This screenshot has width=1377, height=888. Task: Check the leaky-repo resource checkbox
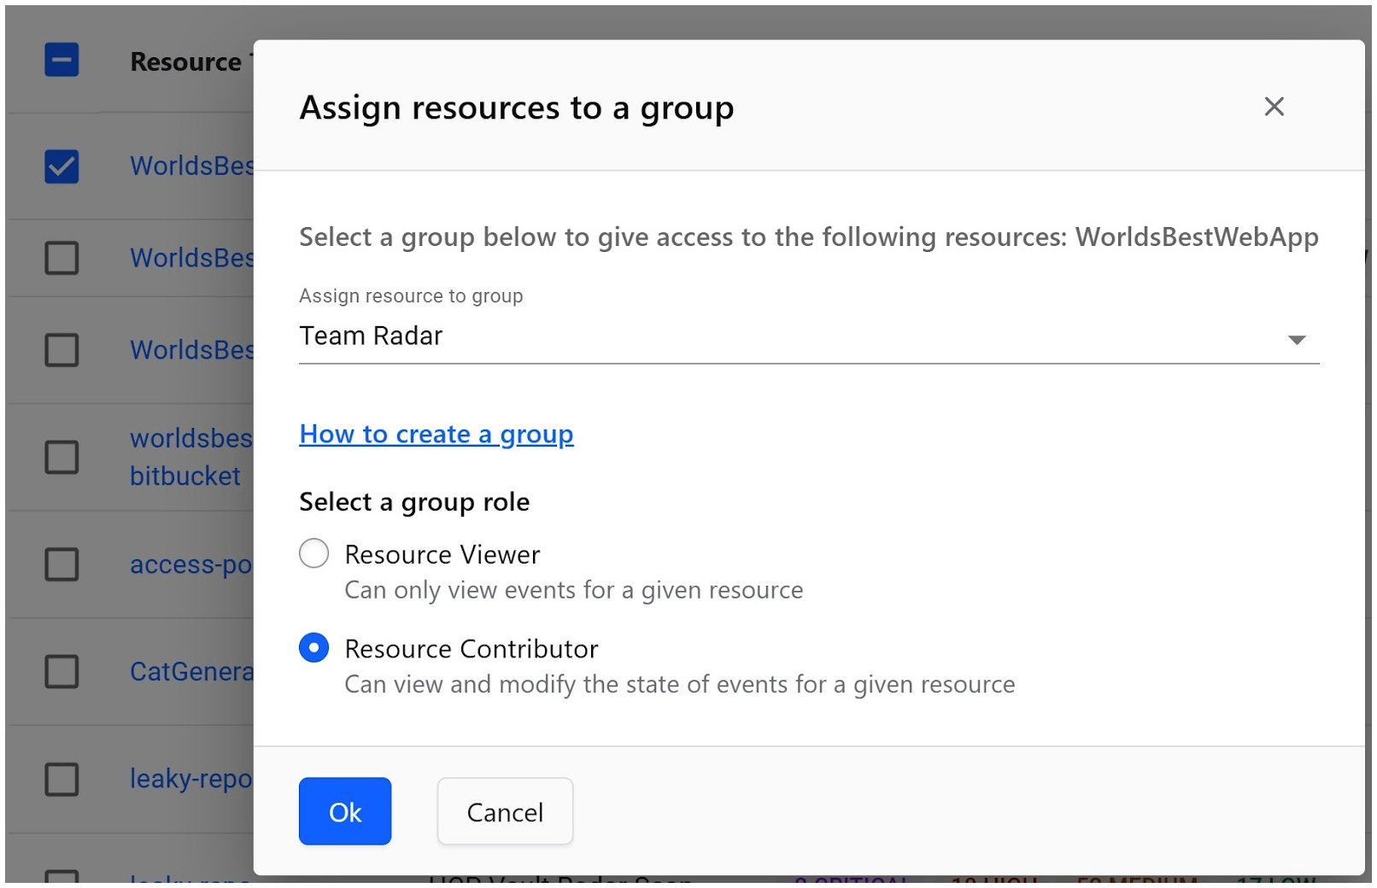61,779
